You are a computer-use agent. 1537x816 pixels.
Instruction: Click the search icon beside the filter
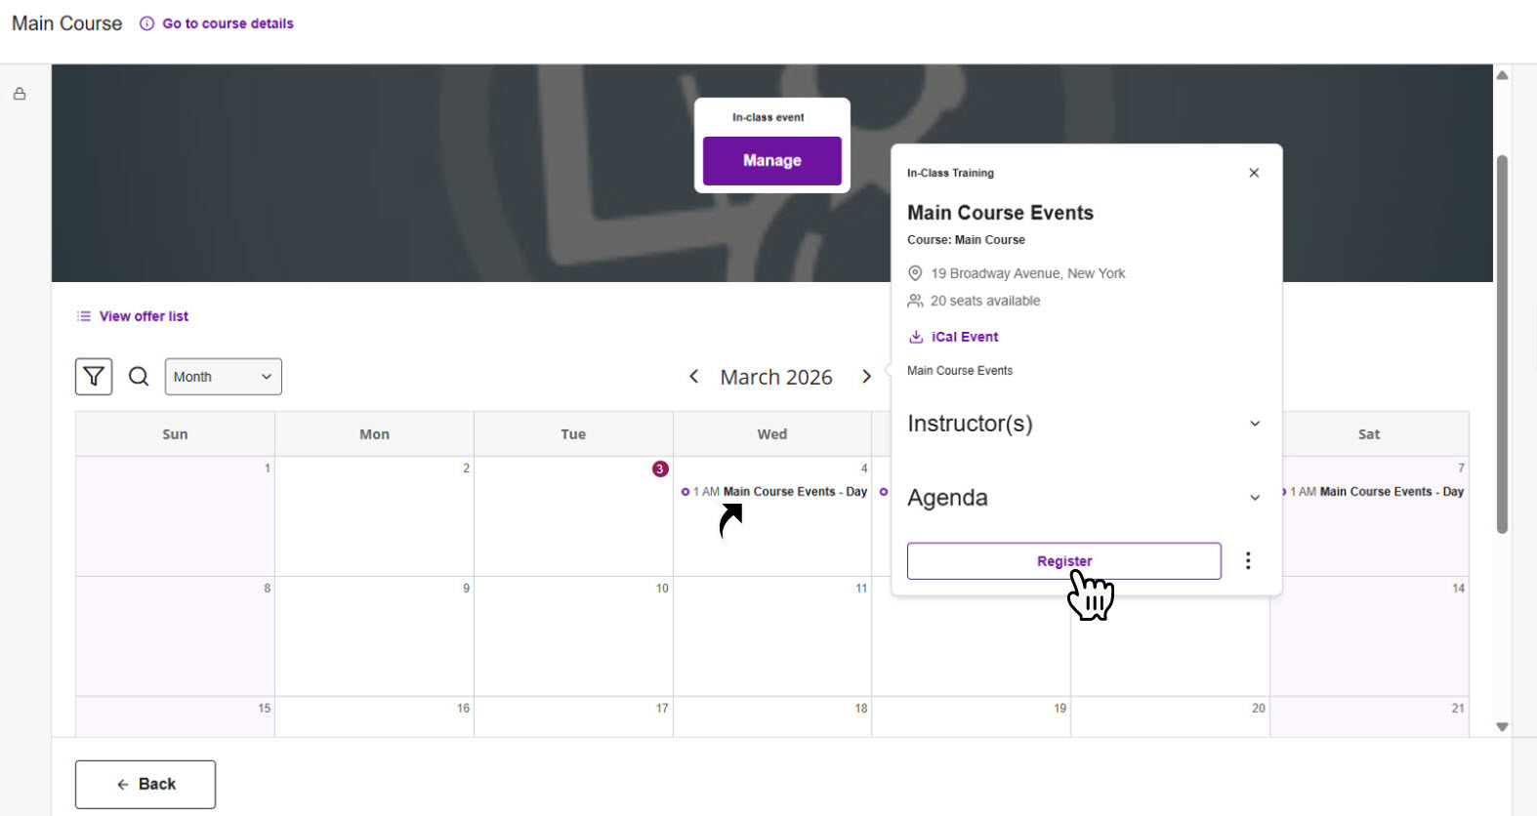pyautogui.click(x=139, y=376)
